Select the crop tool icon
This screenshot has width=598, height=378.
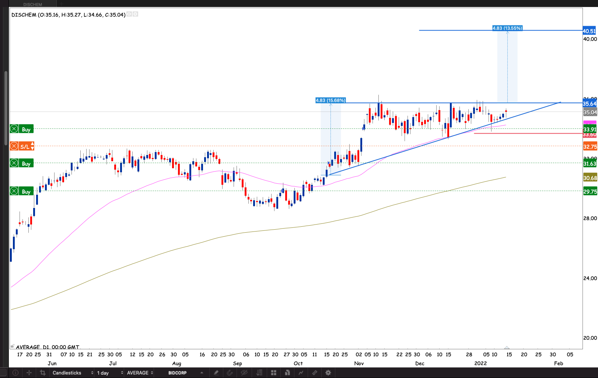[x=43, y=373]
